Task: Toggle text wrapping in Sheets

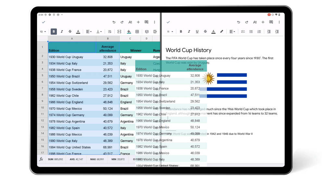Action: (x=110, y=31)
